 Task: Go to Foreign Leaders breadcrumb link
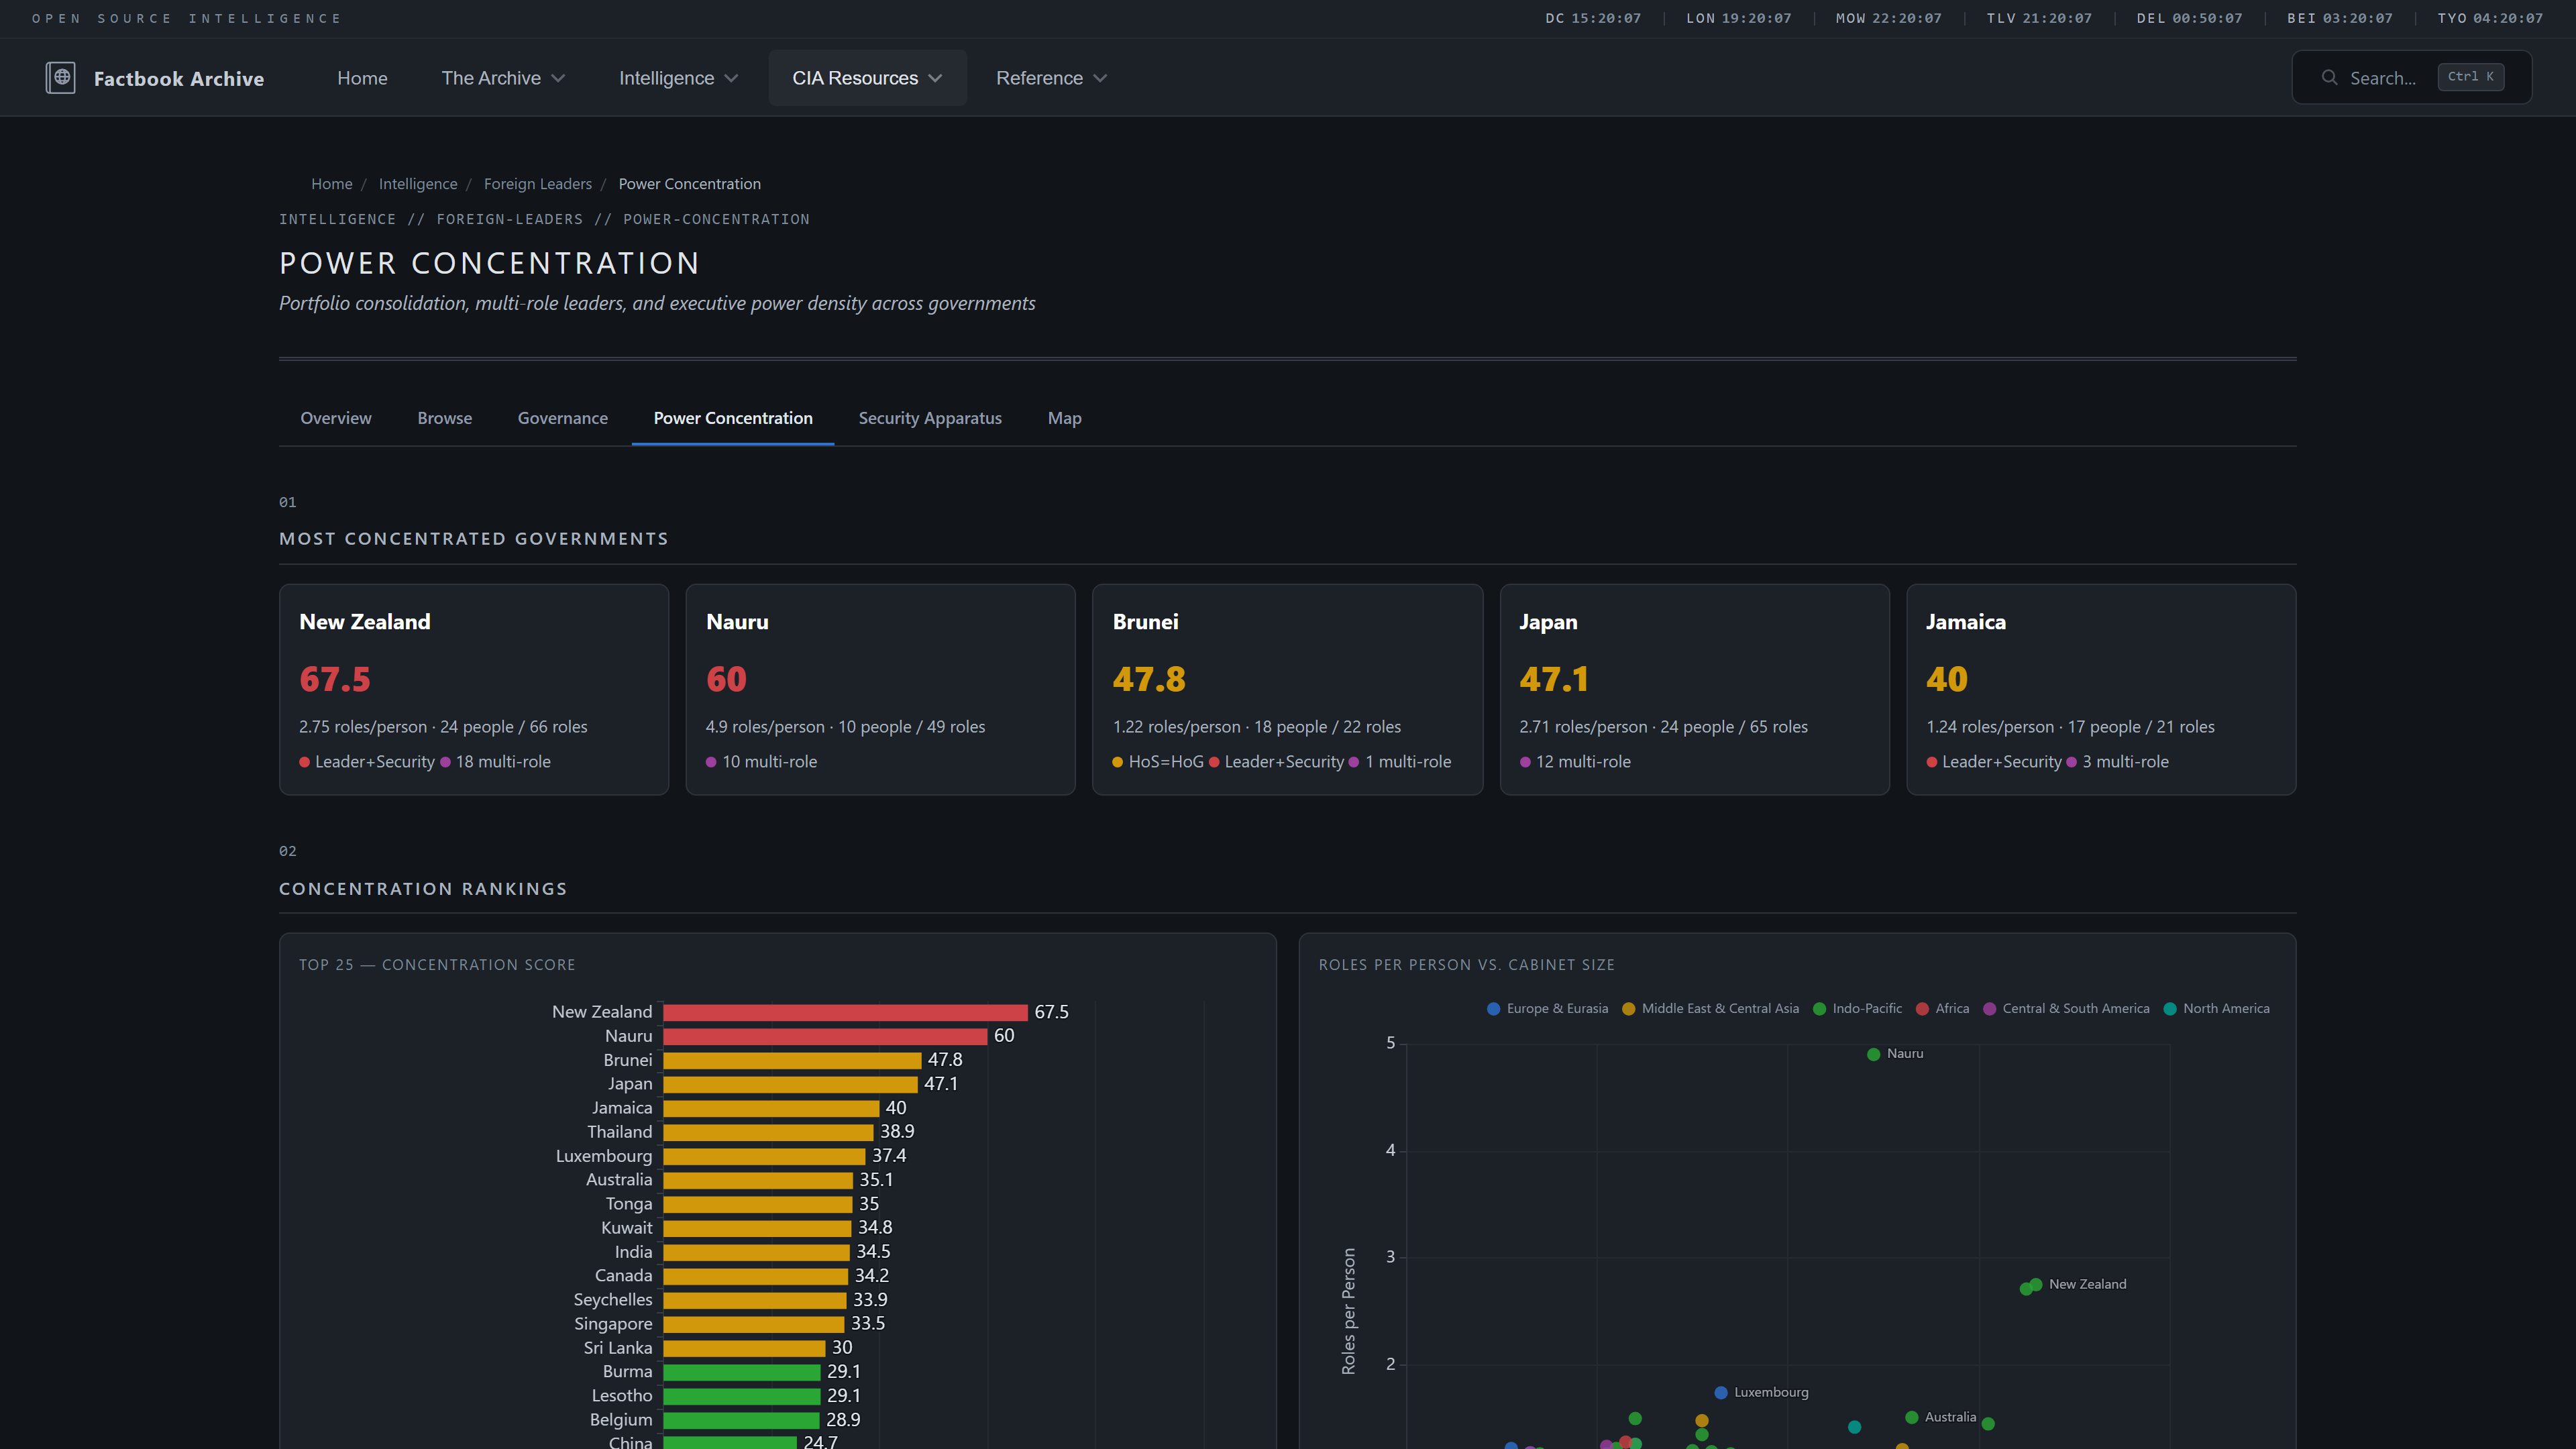[537, 184]
